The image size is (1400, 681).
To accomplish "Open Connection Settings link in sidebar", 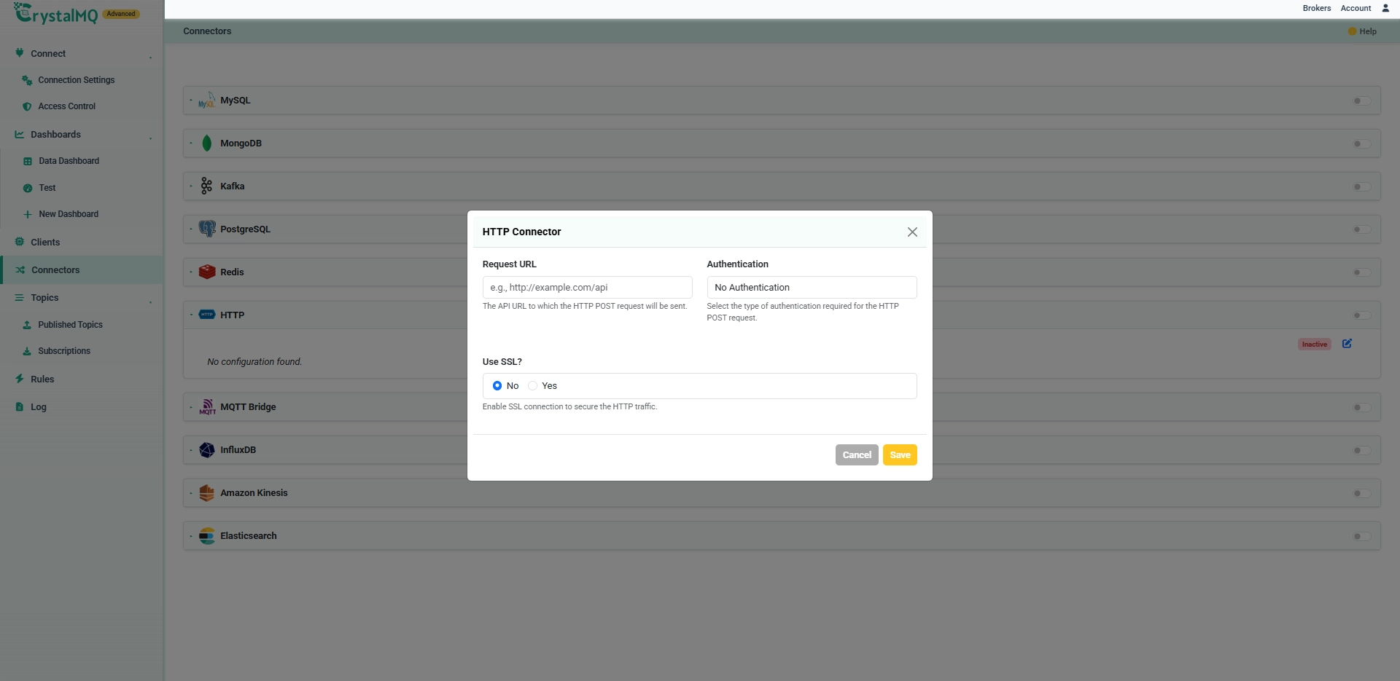I will coord(77,80).
